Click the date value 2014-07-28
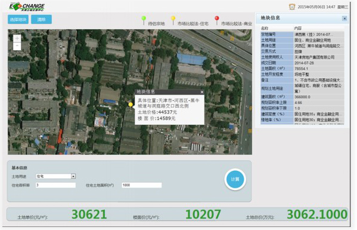357x230 pixels. [x=304, y=63]
